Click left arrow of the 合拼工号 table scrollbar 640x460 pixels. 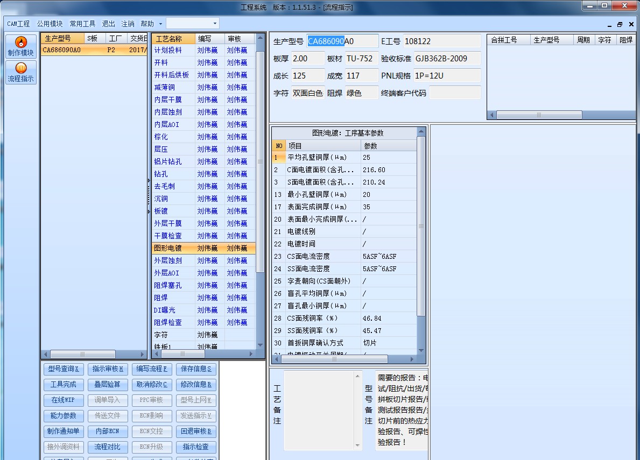pos(492,115)
